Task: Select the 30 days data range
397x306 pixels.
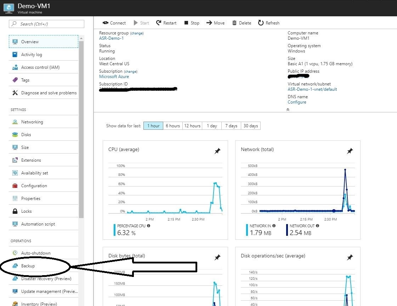Action: [x=250, y=126]
